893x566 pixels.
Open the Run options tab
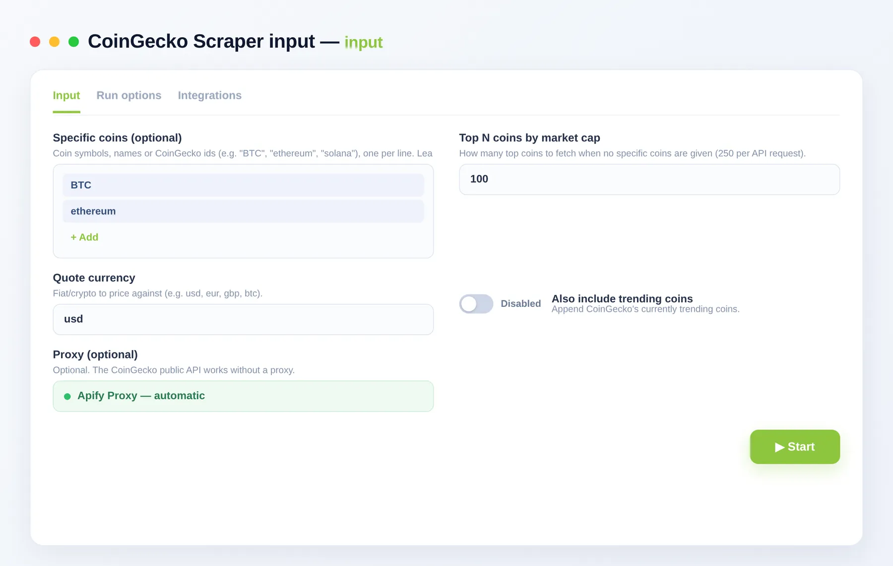click(129, 95)
